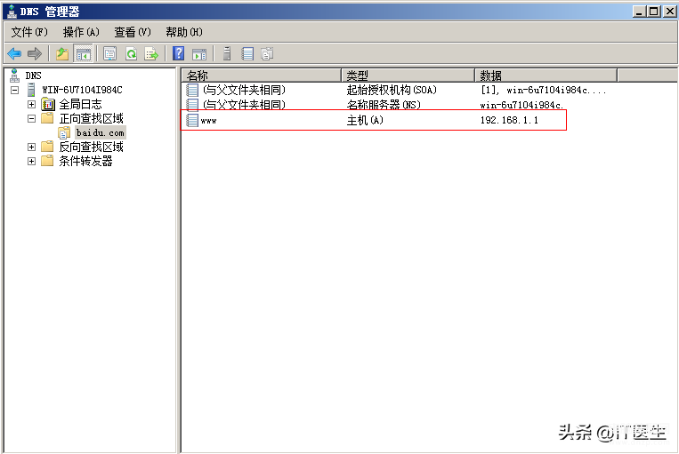This screenshot has width=679, height=454.
Task: Open the 操作(A) menu
Action: 81,32
